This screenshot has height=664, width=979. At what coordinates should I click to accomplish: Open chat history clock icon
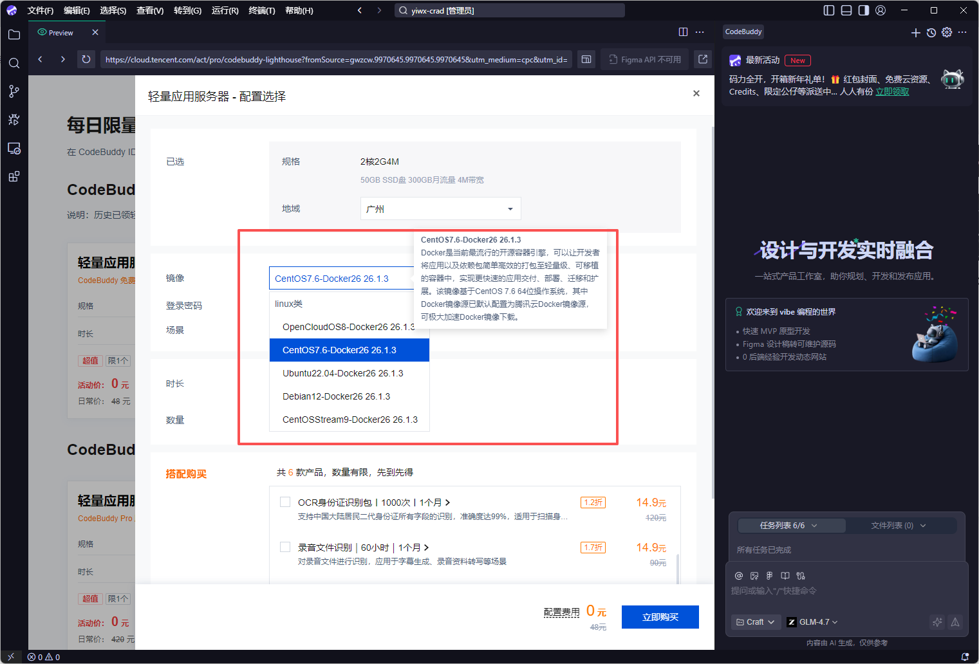(x=931, y=32)
